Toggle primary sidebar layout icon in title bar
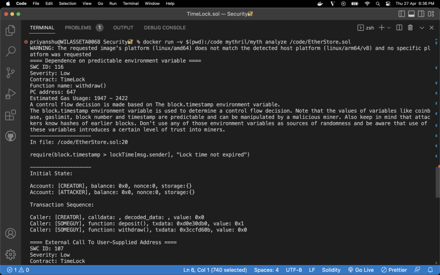Image resolution: width=440 pixels, height=275 pixels. pos(402,14)
